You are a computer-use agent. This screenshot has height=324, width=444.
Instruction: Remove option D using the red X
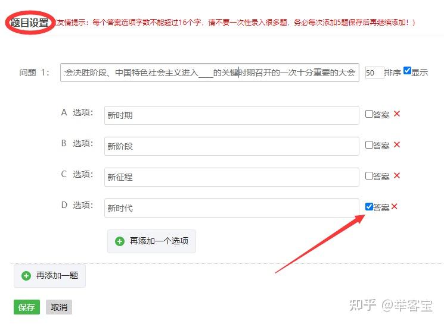(x=394, y=206)
